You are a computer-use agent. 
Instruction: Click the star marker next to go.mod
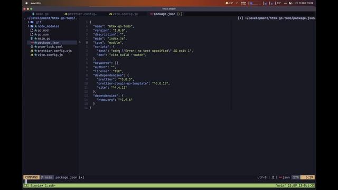click(x=36, y=31)
